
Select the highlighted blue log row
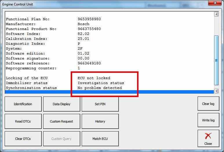(110, 92)
